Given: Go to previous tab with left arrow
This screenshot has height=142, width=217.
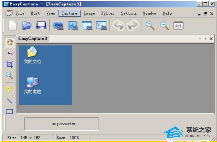Looking at the screenshot, I should point(200,39).
